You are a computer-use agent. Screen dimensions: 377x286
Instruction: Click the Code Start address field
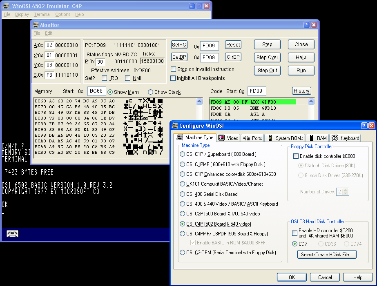(257, 91)
